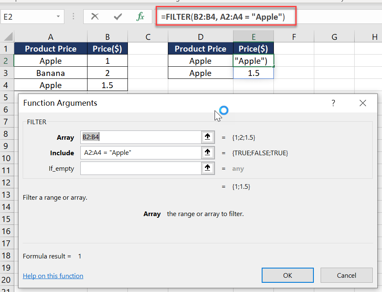
Task: Click the question mark help icon in the dialog
Action: click(x=333, y=103)
